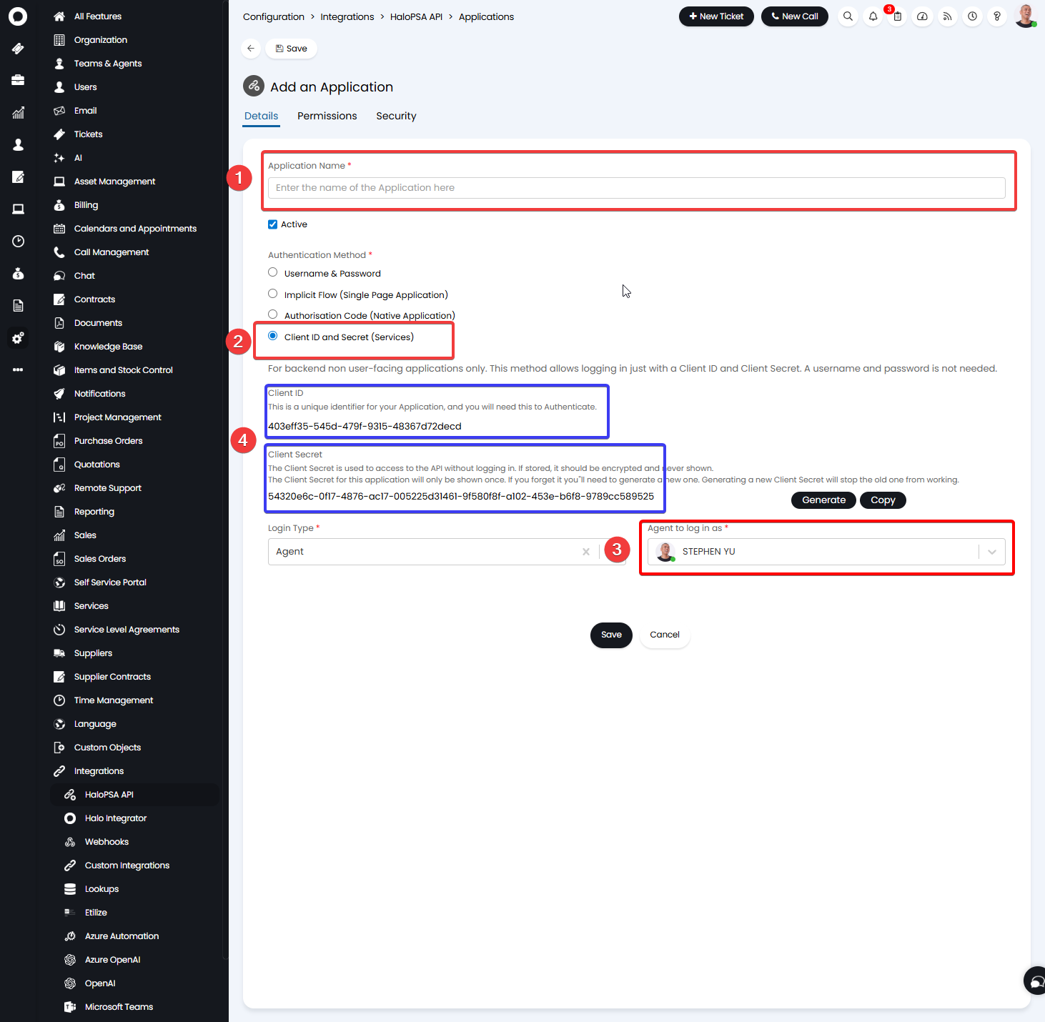Click the help question mark icon
The width and height of the screenshot is (1045, 1022).
pos(996,16)
